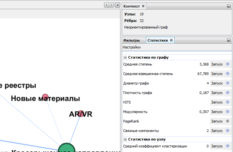Open help icon for Связные компоненты
Screen dimensions: 233x152
pos(227,131)
